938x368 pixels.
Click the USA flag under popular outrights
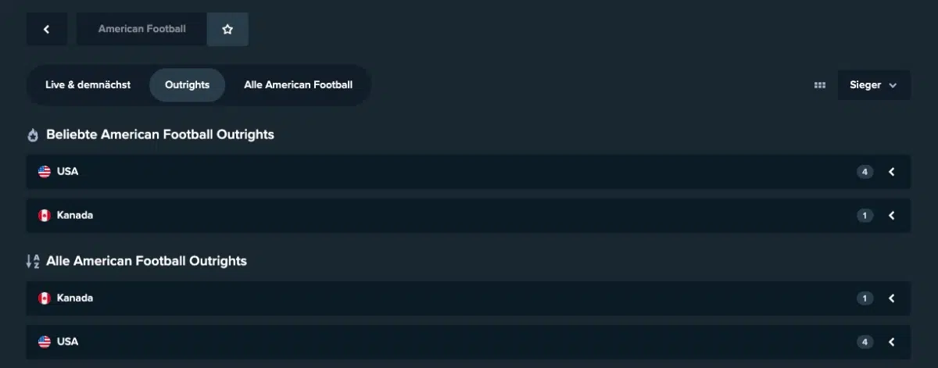45,172
